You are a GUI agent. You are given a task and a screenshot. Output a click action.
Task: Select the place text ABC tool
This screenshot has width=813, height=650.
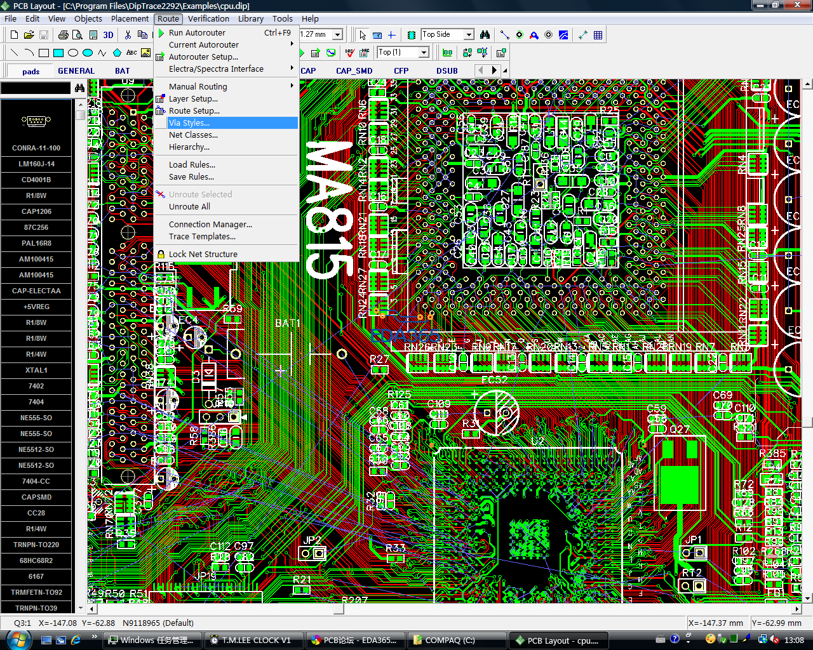(x=131, y=53)
